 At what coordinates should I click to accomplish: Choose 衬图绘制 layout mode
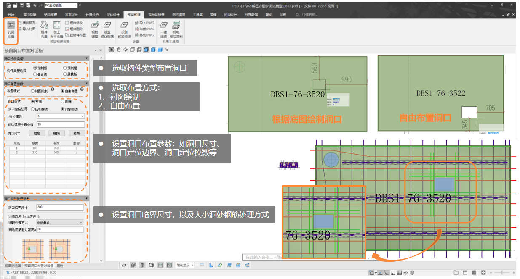pos(33,91)
